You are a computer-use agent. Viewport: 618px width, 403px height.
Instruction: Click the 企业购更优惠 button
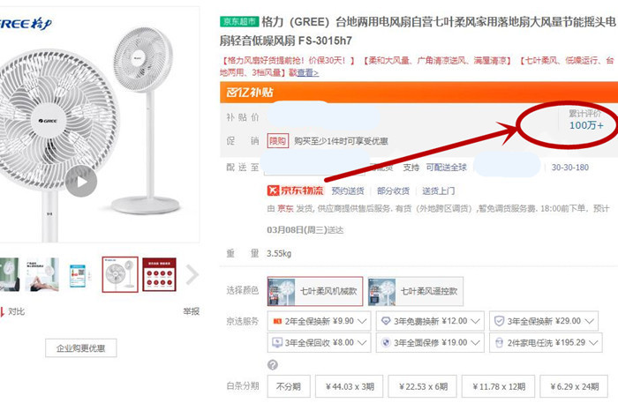coord(81,348)
